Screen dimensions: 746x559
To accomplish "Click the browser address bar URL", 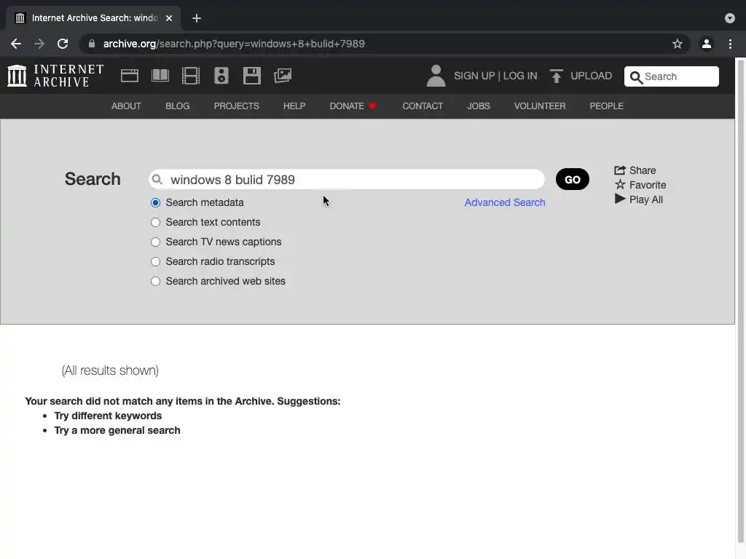I will coord(234,44).
